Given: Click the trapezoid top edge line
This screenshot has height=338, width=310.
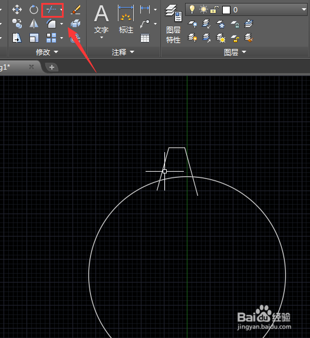Looking at the screenshot, I should tap(177, 148).
